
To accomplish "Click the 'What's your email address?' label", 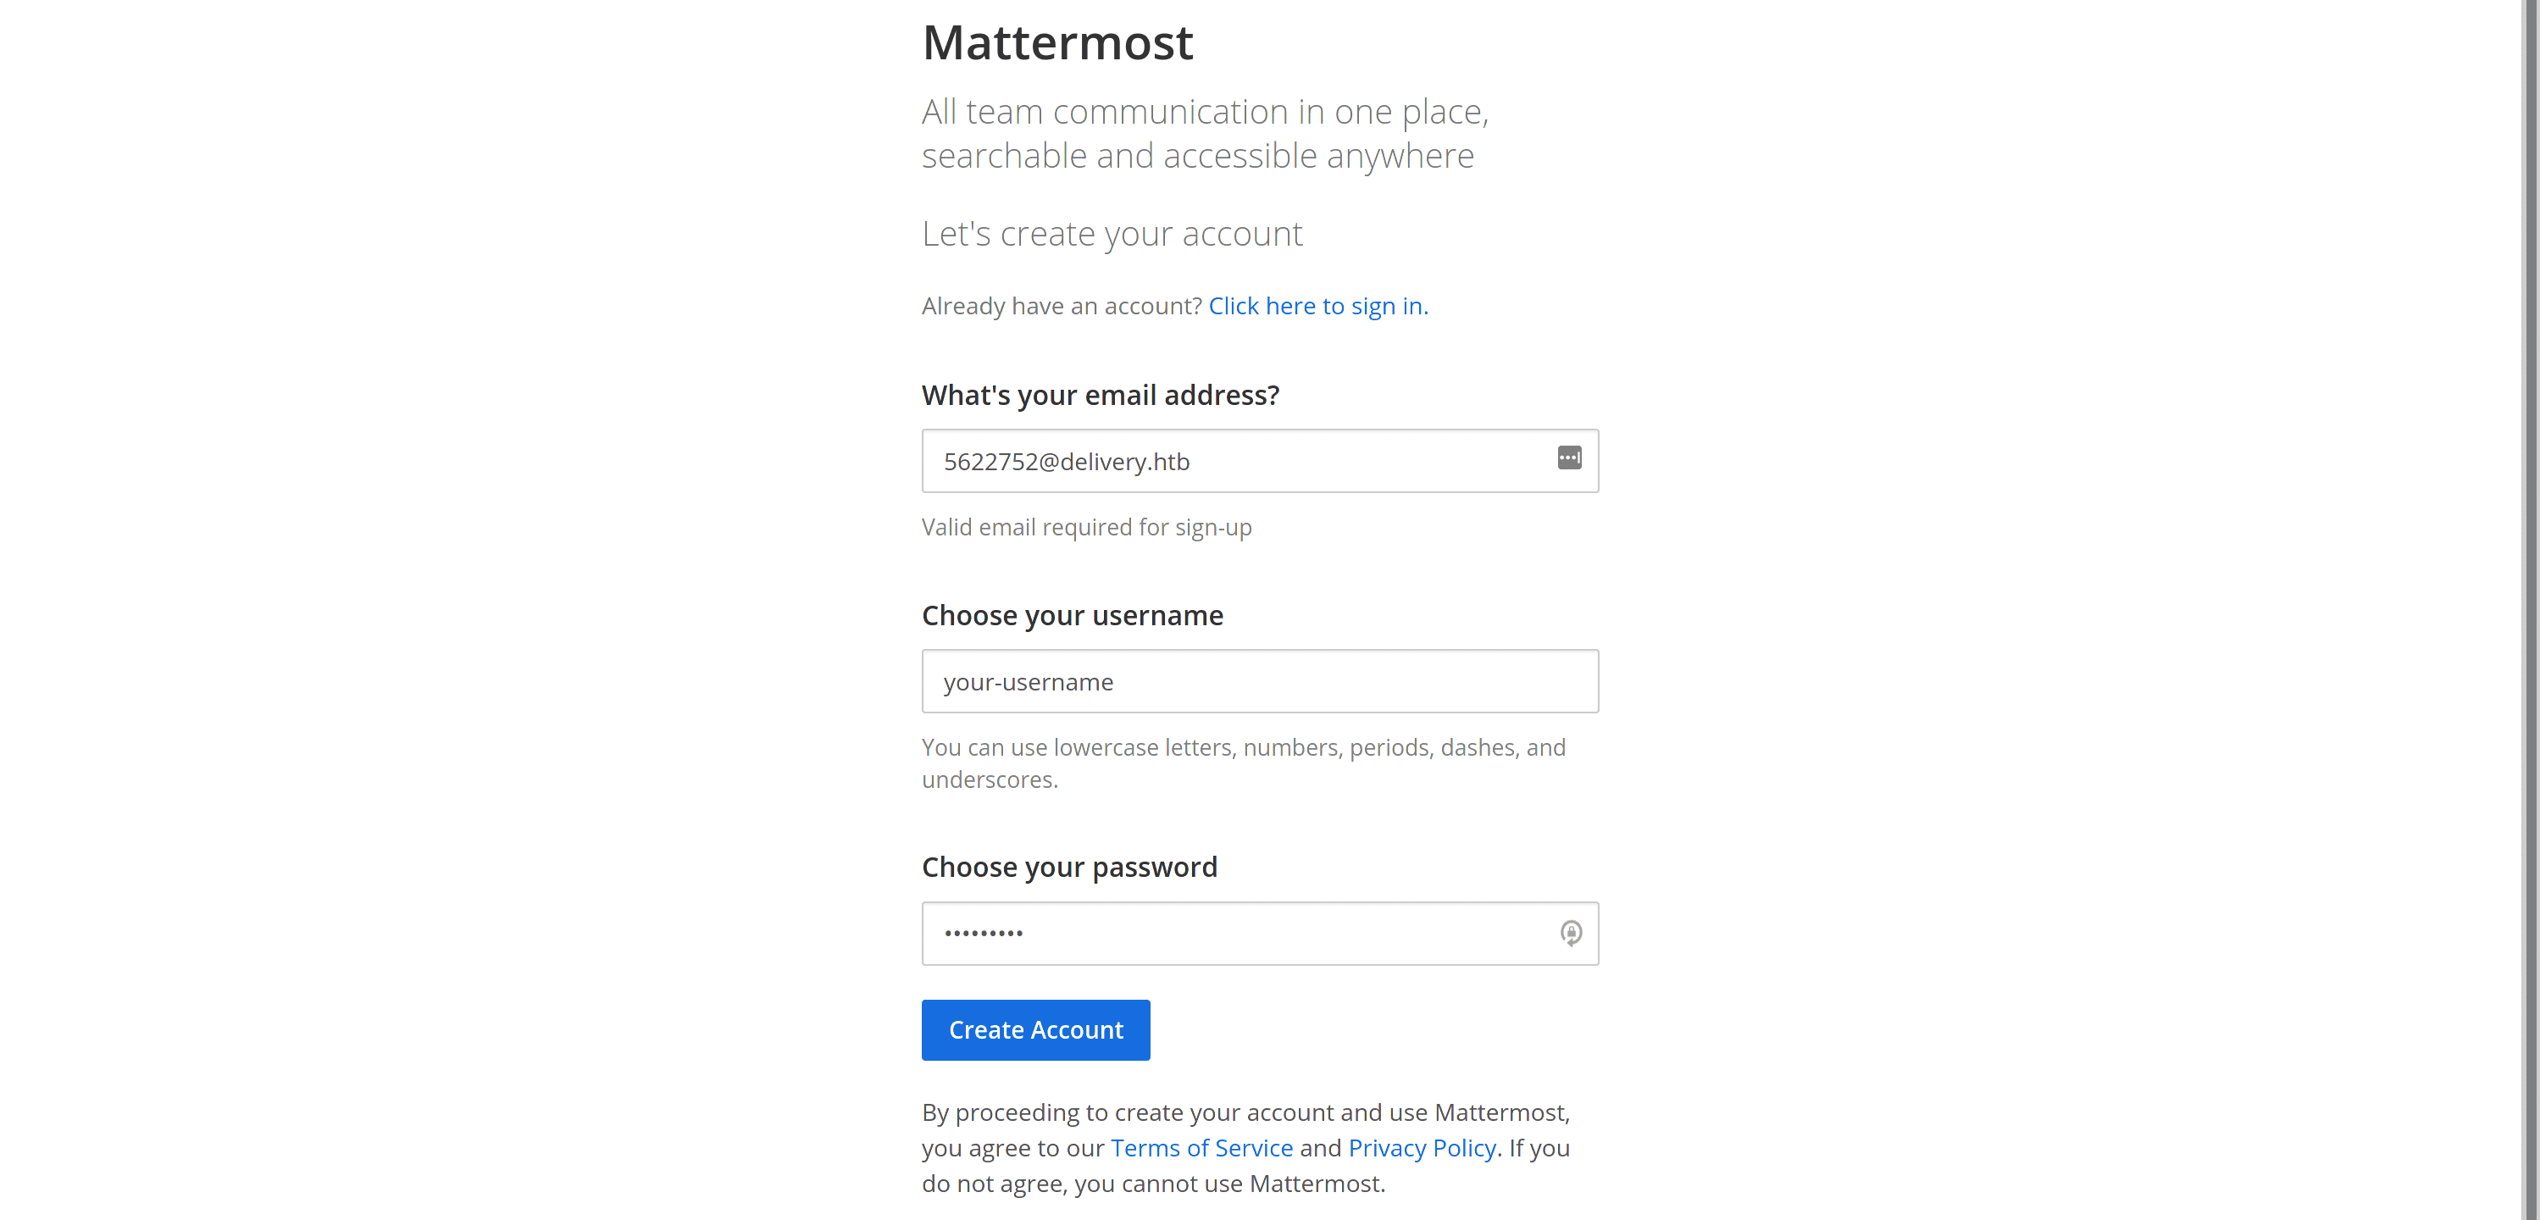I will point(1101,395).
